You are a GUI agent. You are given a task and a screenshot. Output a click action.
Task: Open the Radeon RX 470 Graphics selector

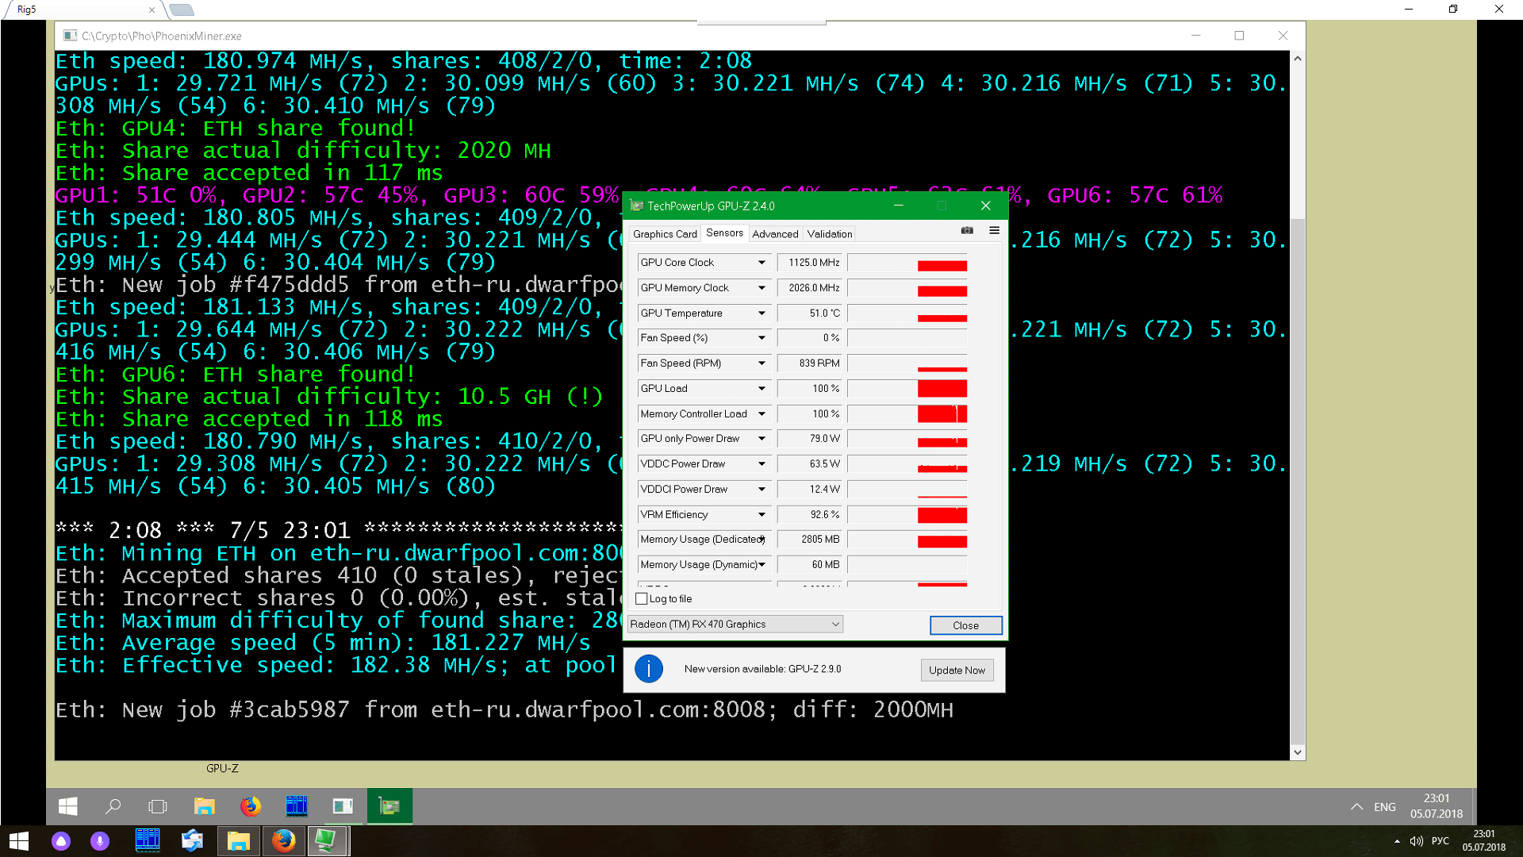[x=735, y=624]
